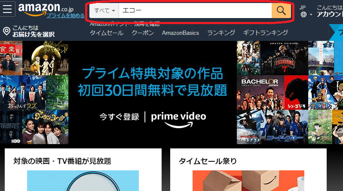
Task: Show the previous banner slide arrow
Action: point(12,95)
